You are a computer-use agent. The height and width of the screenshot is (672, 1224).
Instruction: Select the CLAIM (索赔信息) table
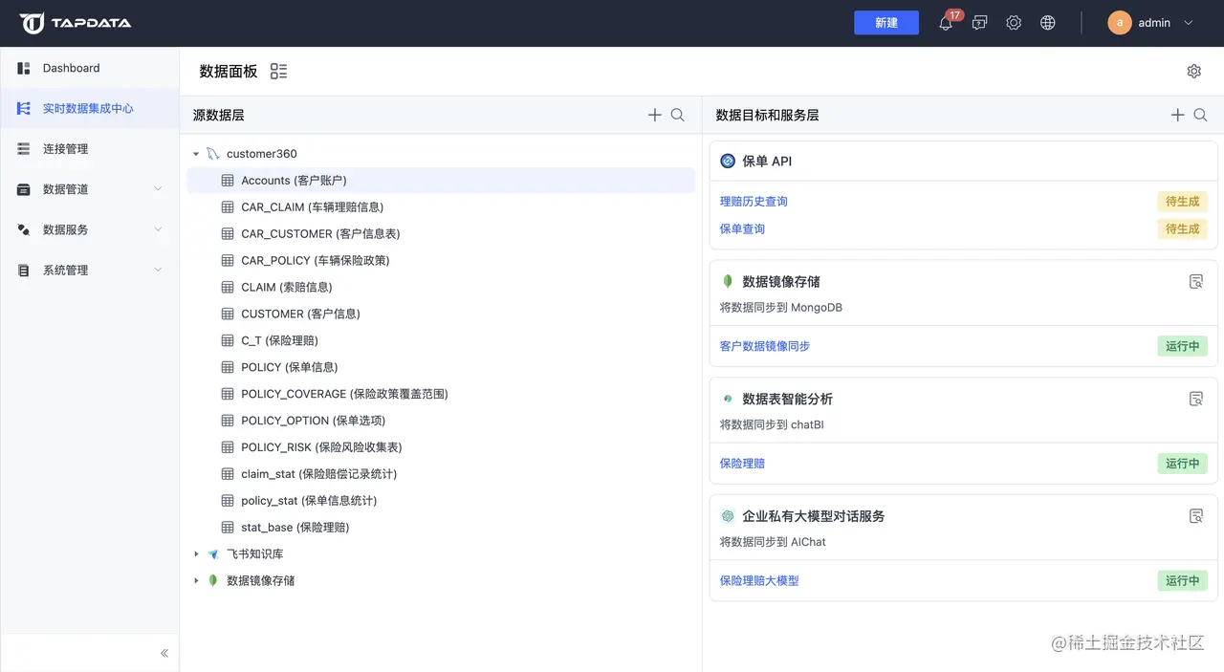click(441, 287)
